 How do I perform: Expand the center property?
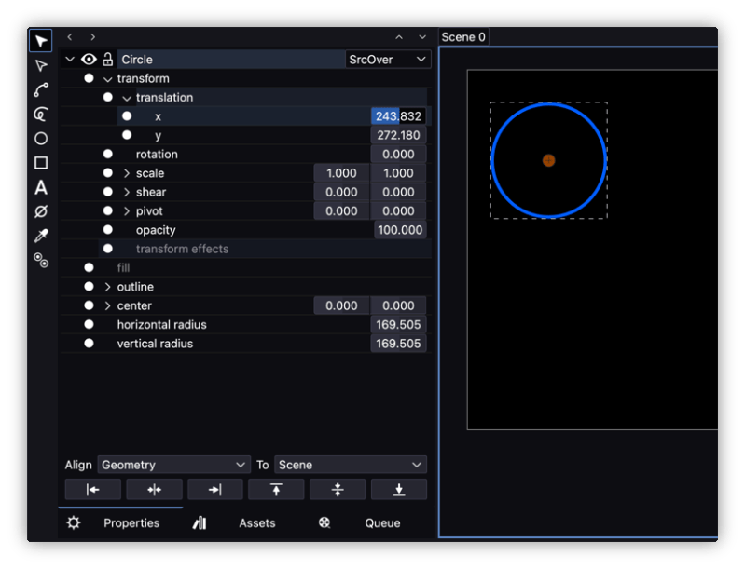pos(107,305)
